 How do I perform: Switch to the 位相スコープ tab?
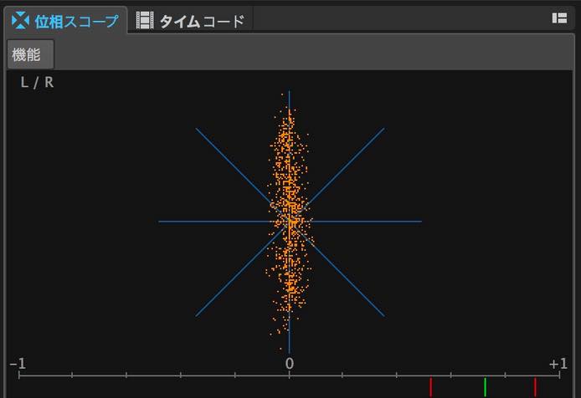pyautogui.click(x=65, y=20)
